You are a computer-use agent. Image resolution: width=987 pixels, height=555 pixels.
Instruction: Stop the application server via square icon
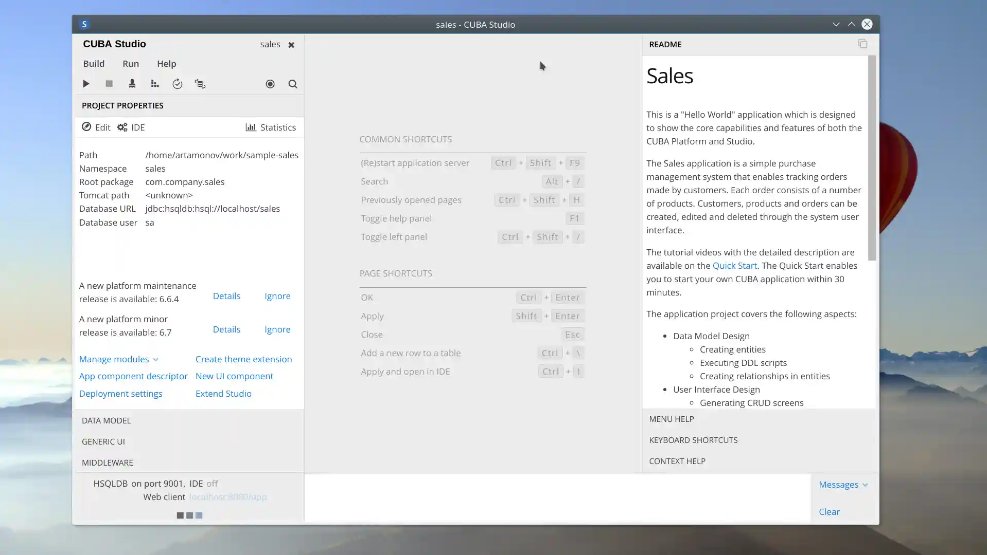click(x=109, y=84)
